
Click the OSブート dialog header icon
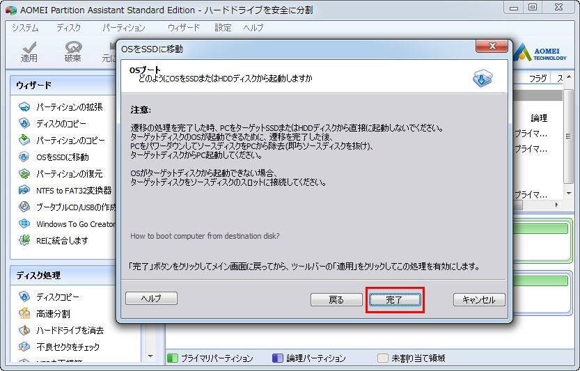click(483, 78)
